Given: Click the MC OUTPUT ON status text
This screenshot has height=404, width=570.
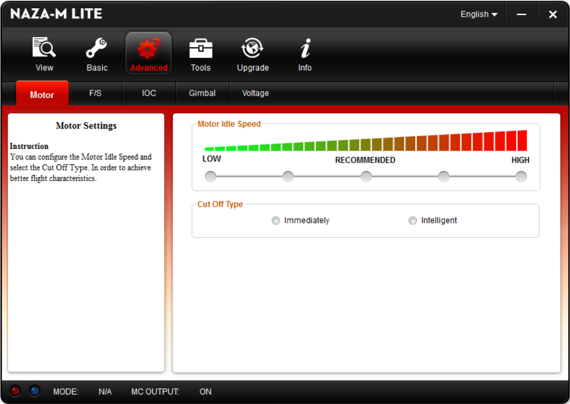Looking at the screenshot, I should click(205, 391).
